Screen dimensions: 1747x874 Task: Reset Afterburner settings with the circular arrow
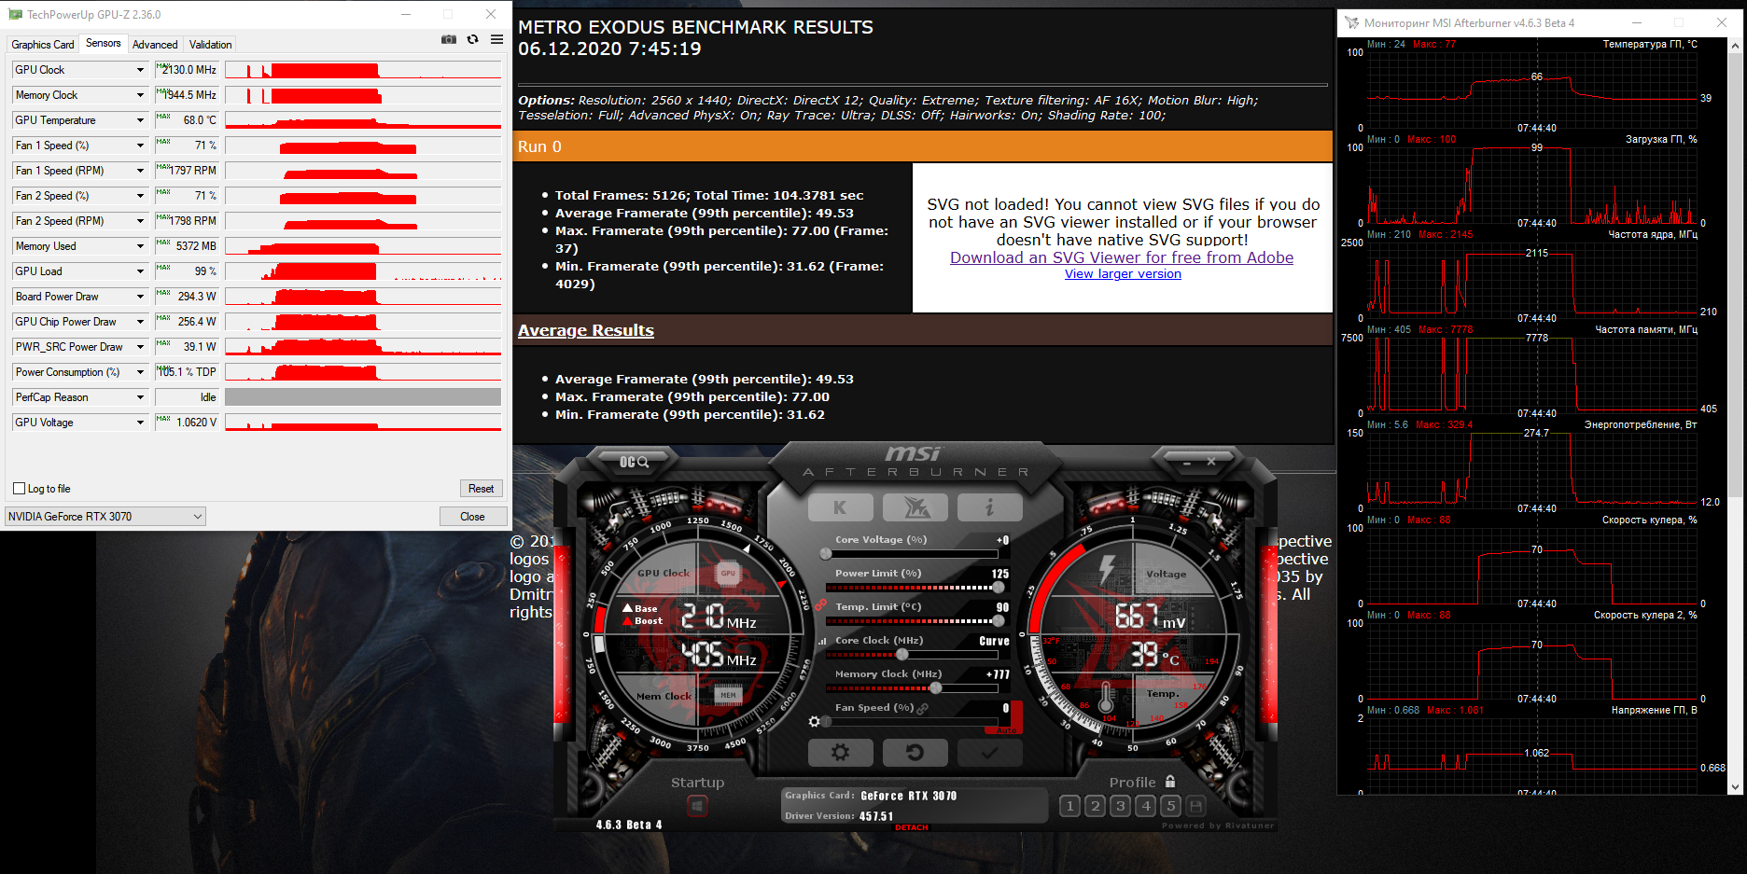915,753
